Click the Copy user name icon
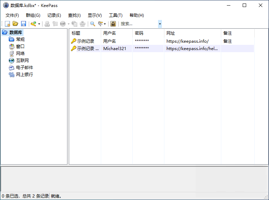 point(47,24)
